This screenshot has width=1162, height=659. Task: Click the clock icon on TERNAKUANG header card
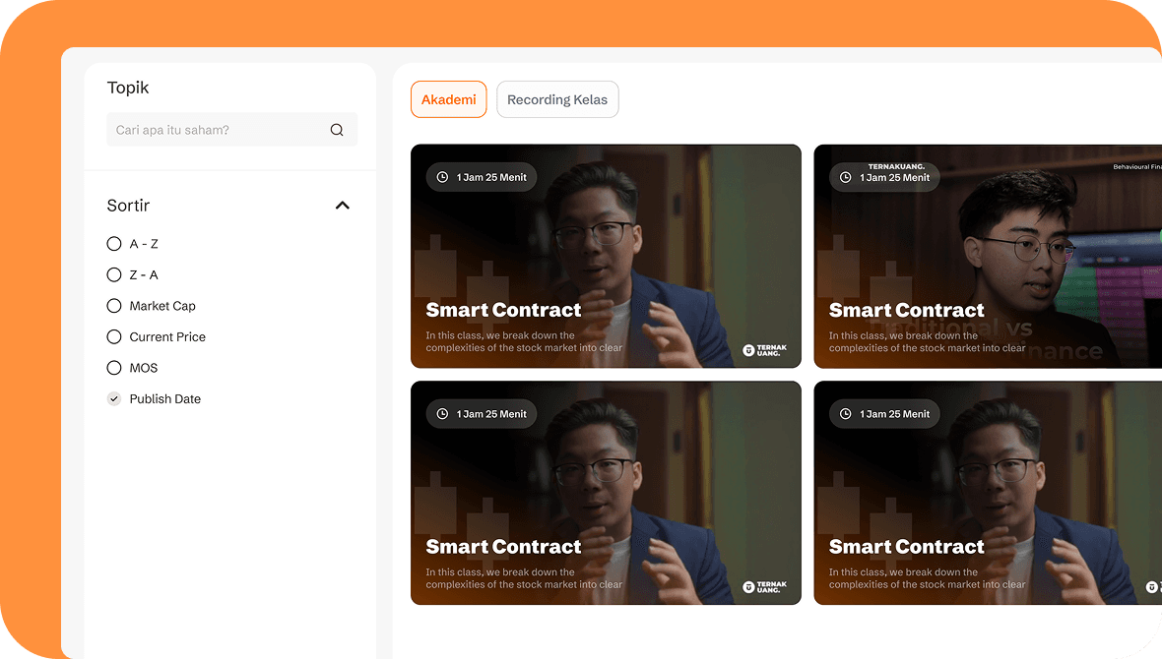point(846,177)
